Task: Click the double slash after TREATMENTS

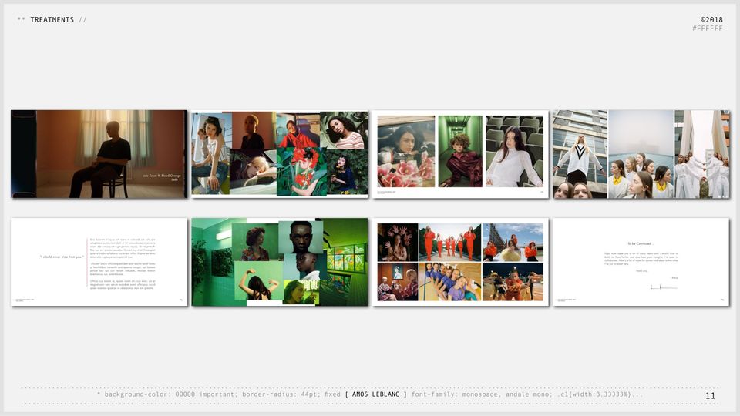Action: point(82,20)
